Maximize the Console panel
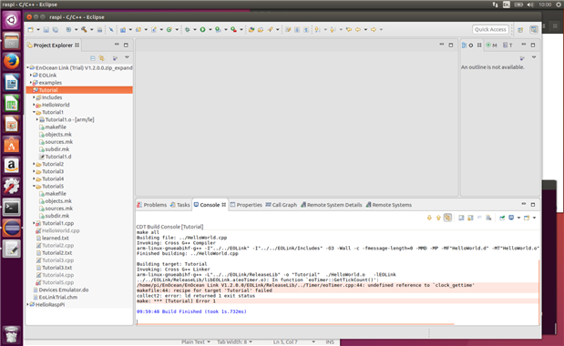 533,205
